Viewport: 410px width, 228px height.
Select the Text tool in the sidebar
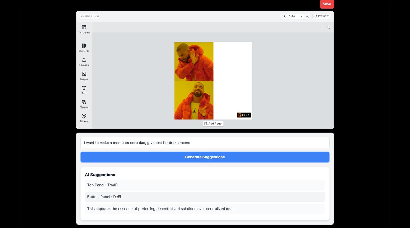[84, 90]
